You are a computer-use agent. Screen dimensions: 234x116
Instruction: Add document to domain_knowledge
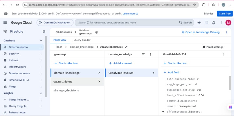pyautogui.click(x=120, y=63)
